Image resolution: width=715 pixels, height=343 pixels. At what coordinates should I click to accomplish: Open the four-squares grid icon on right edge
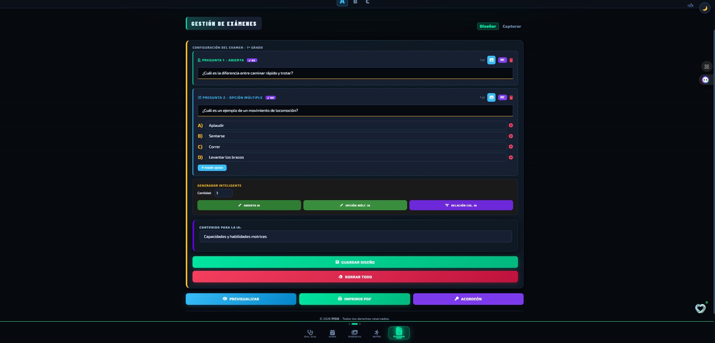[707, 67]
